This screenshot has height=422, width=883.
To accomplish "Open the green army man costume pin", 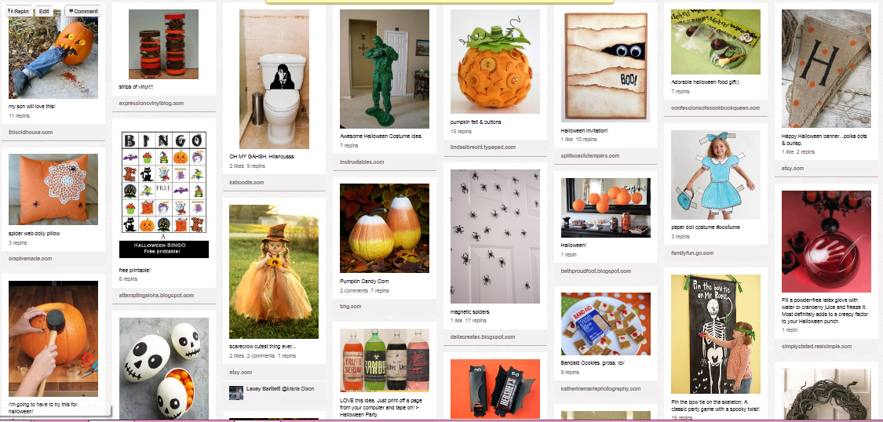I will 385,69.
